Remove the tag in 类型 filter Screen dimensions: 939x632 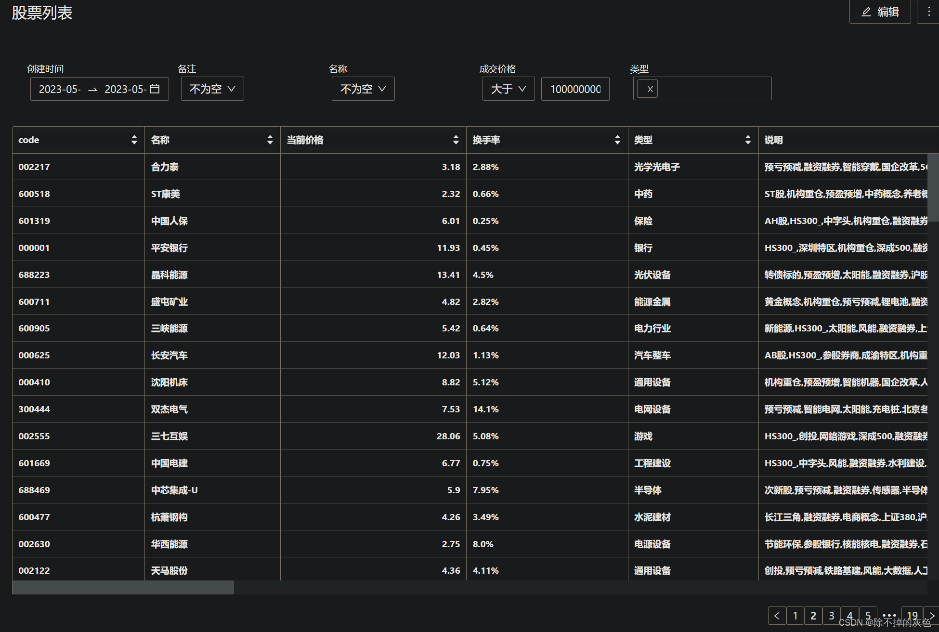click(650, 89)
